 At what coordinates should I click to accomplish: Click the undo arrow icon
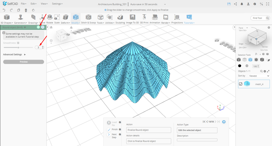(4, 10)
